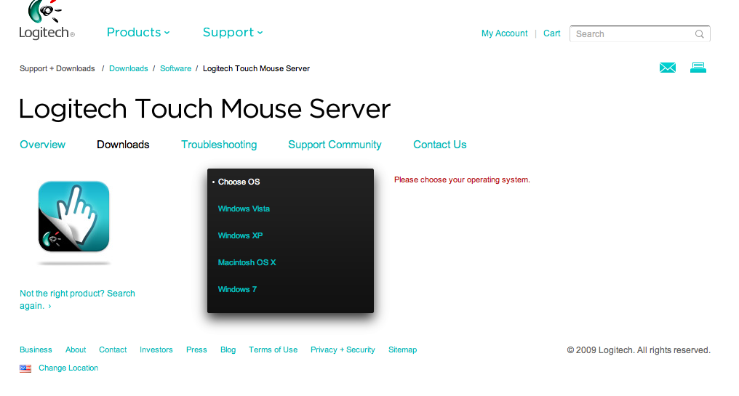Open the Sitemap footer link
The height and width of the screenshot is (396, 739).
click(x=402, y=349)
